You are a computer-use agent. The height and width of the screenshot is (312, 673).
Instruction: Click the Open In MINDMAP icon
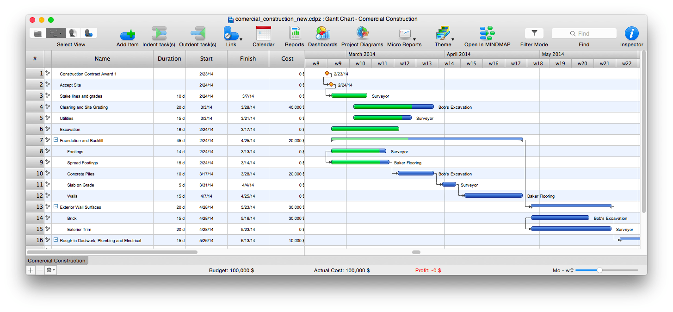coord(487,34)
